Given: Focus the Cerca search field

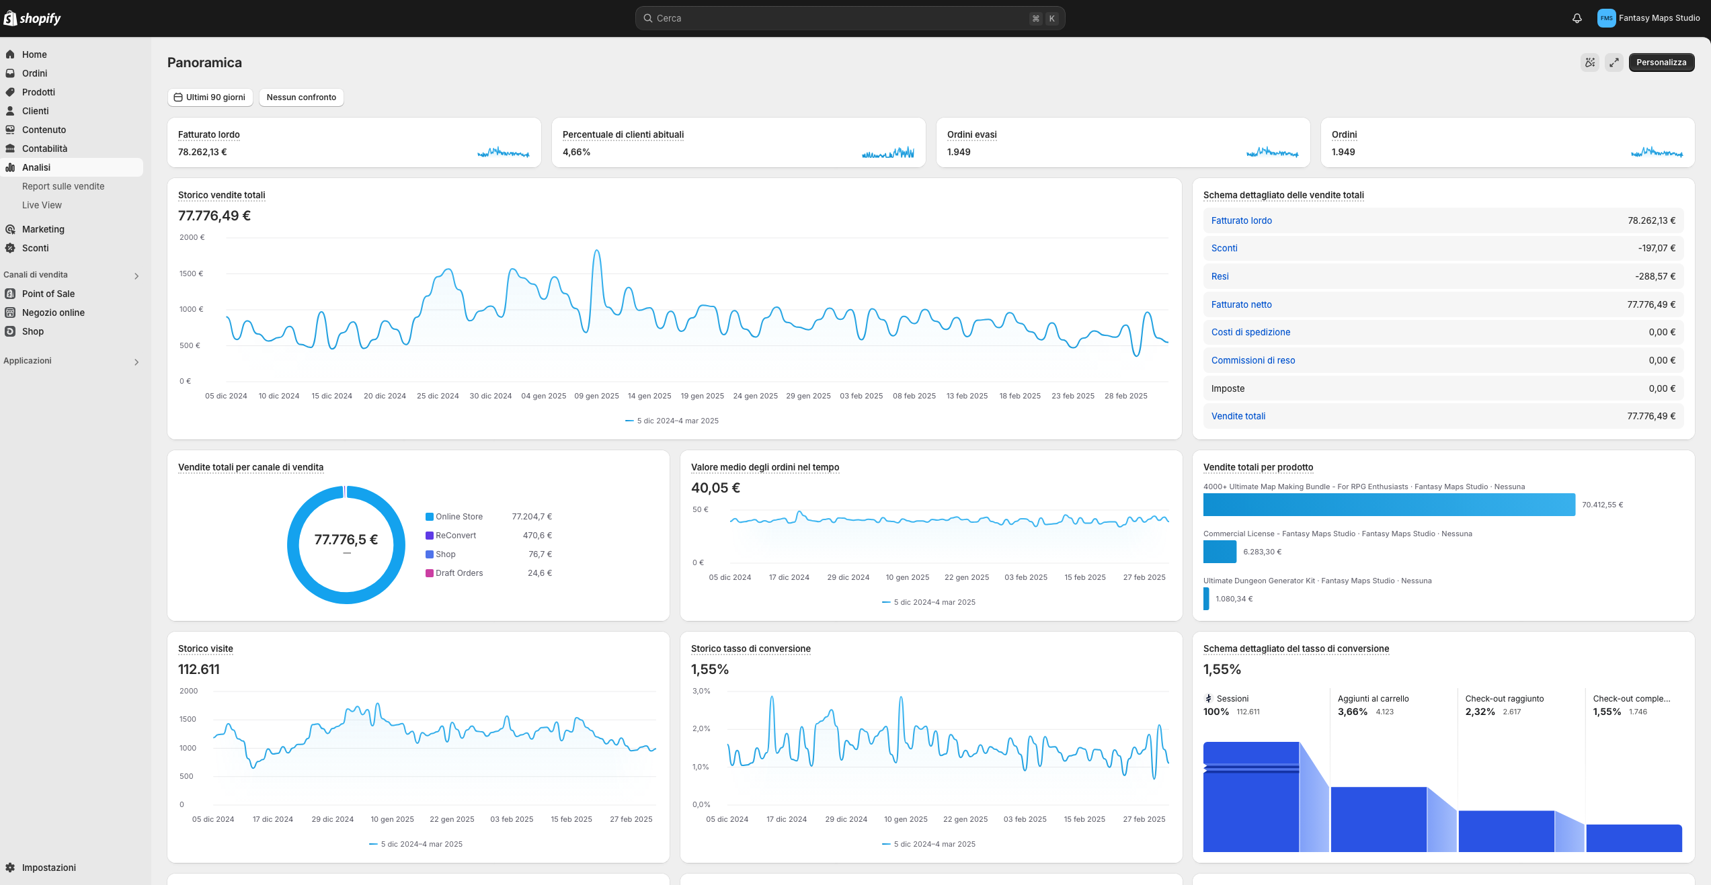Looking at the screenshot, I should pyautogui.click(x=850, y=18).
